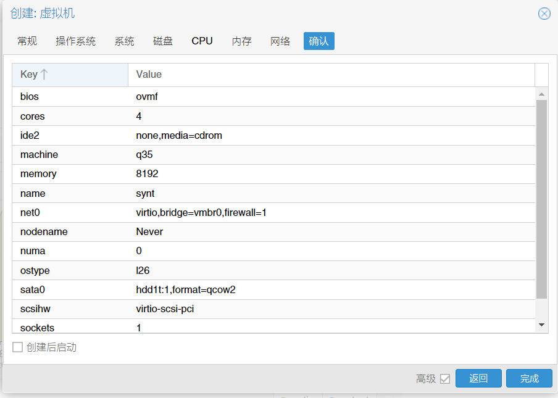Click the 返回 back button
This screenshot has height=398, width=558.
click(478, 378)
